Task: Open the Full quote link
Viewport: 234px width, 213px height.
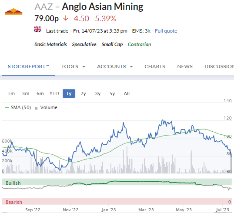Action: (166, 31)
